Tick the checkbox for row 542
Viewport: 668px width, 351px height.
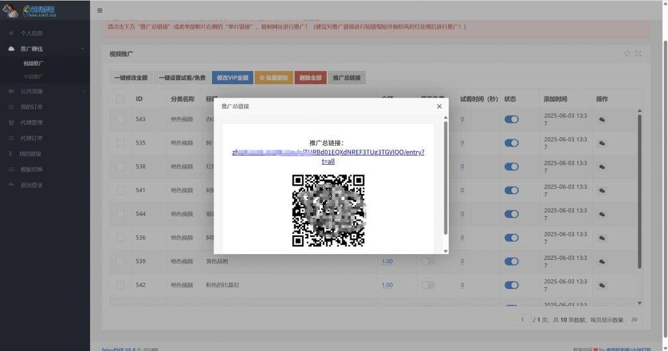click(120, 285)
